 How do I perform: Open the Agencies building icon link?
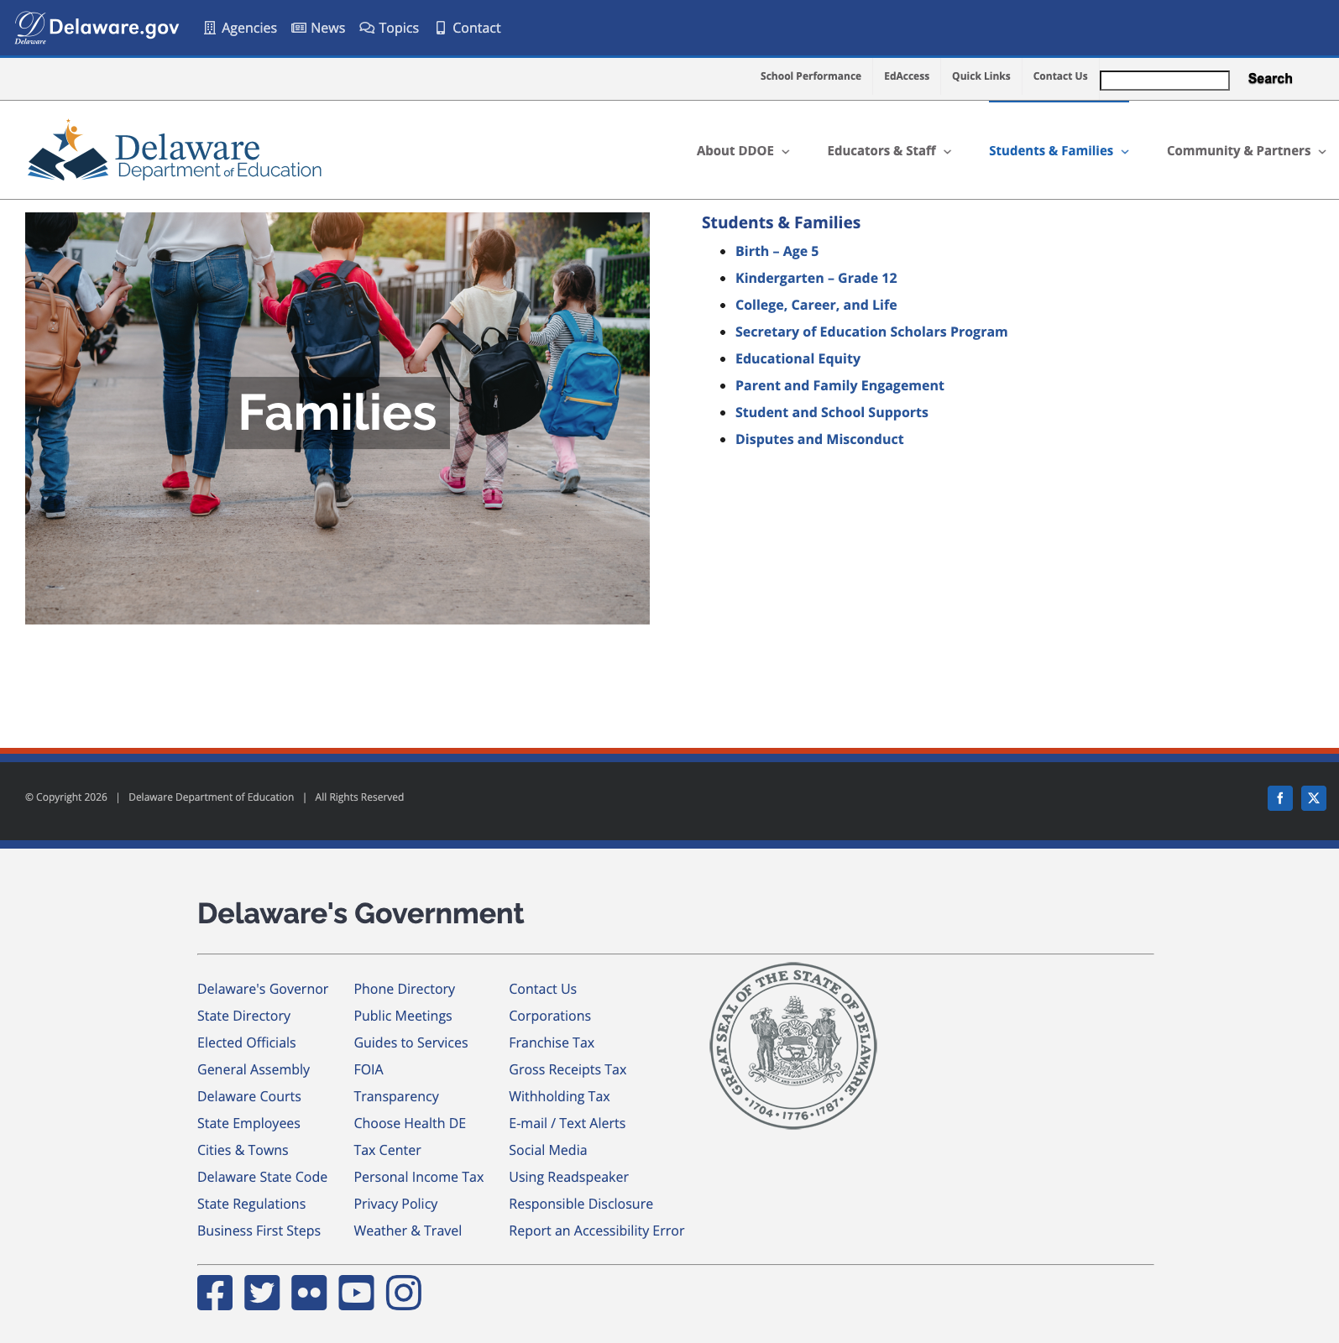pos(210,28)
